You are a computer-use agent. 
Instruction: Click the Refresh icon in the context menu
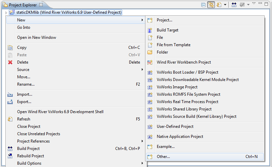coord(10,119)
